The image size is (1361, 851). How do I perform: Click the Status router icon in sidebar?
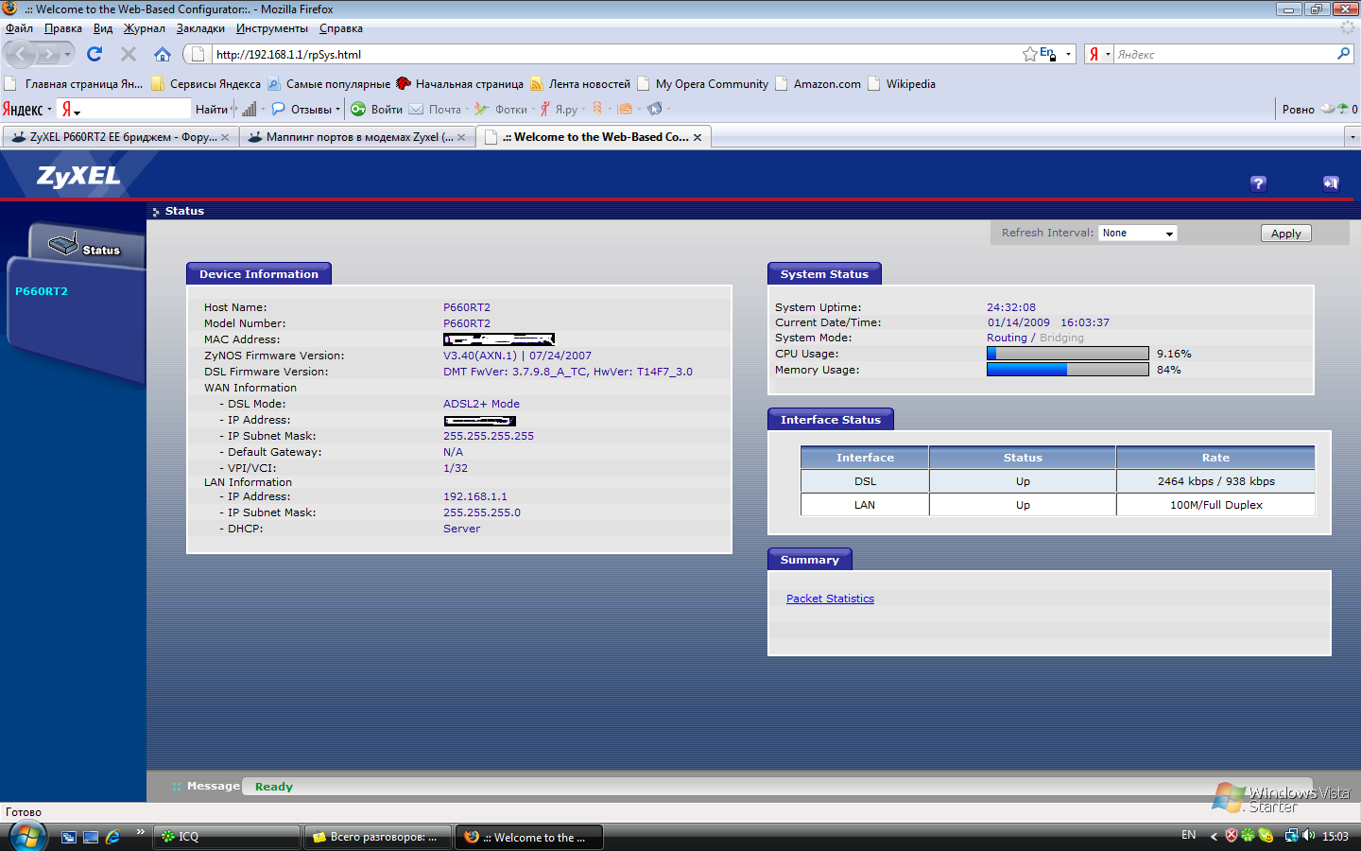coord(63,245)
